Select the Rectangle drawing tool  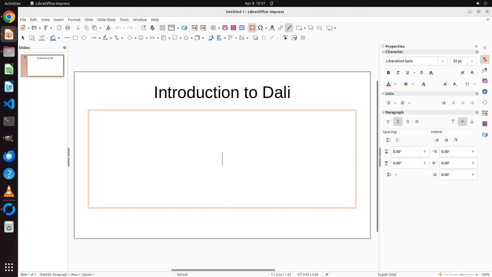pyautogui.click(x=75, y=38)
